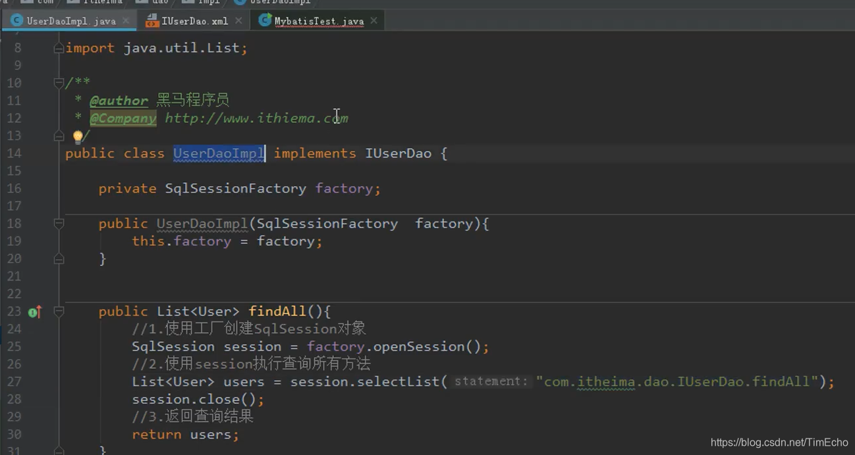Viewport: 855px width, 455px height.
Task: Click the XML file icon on IUserDao.xml tab
Action: point(152,21)
